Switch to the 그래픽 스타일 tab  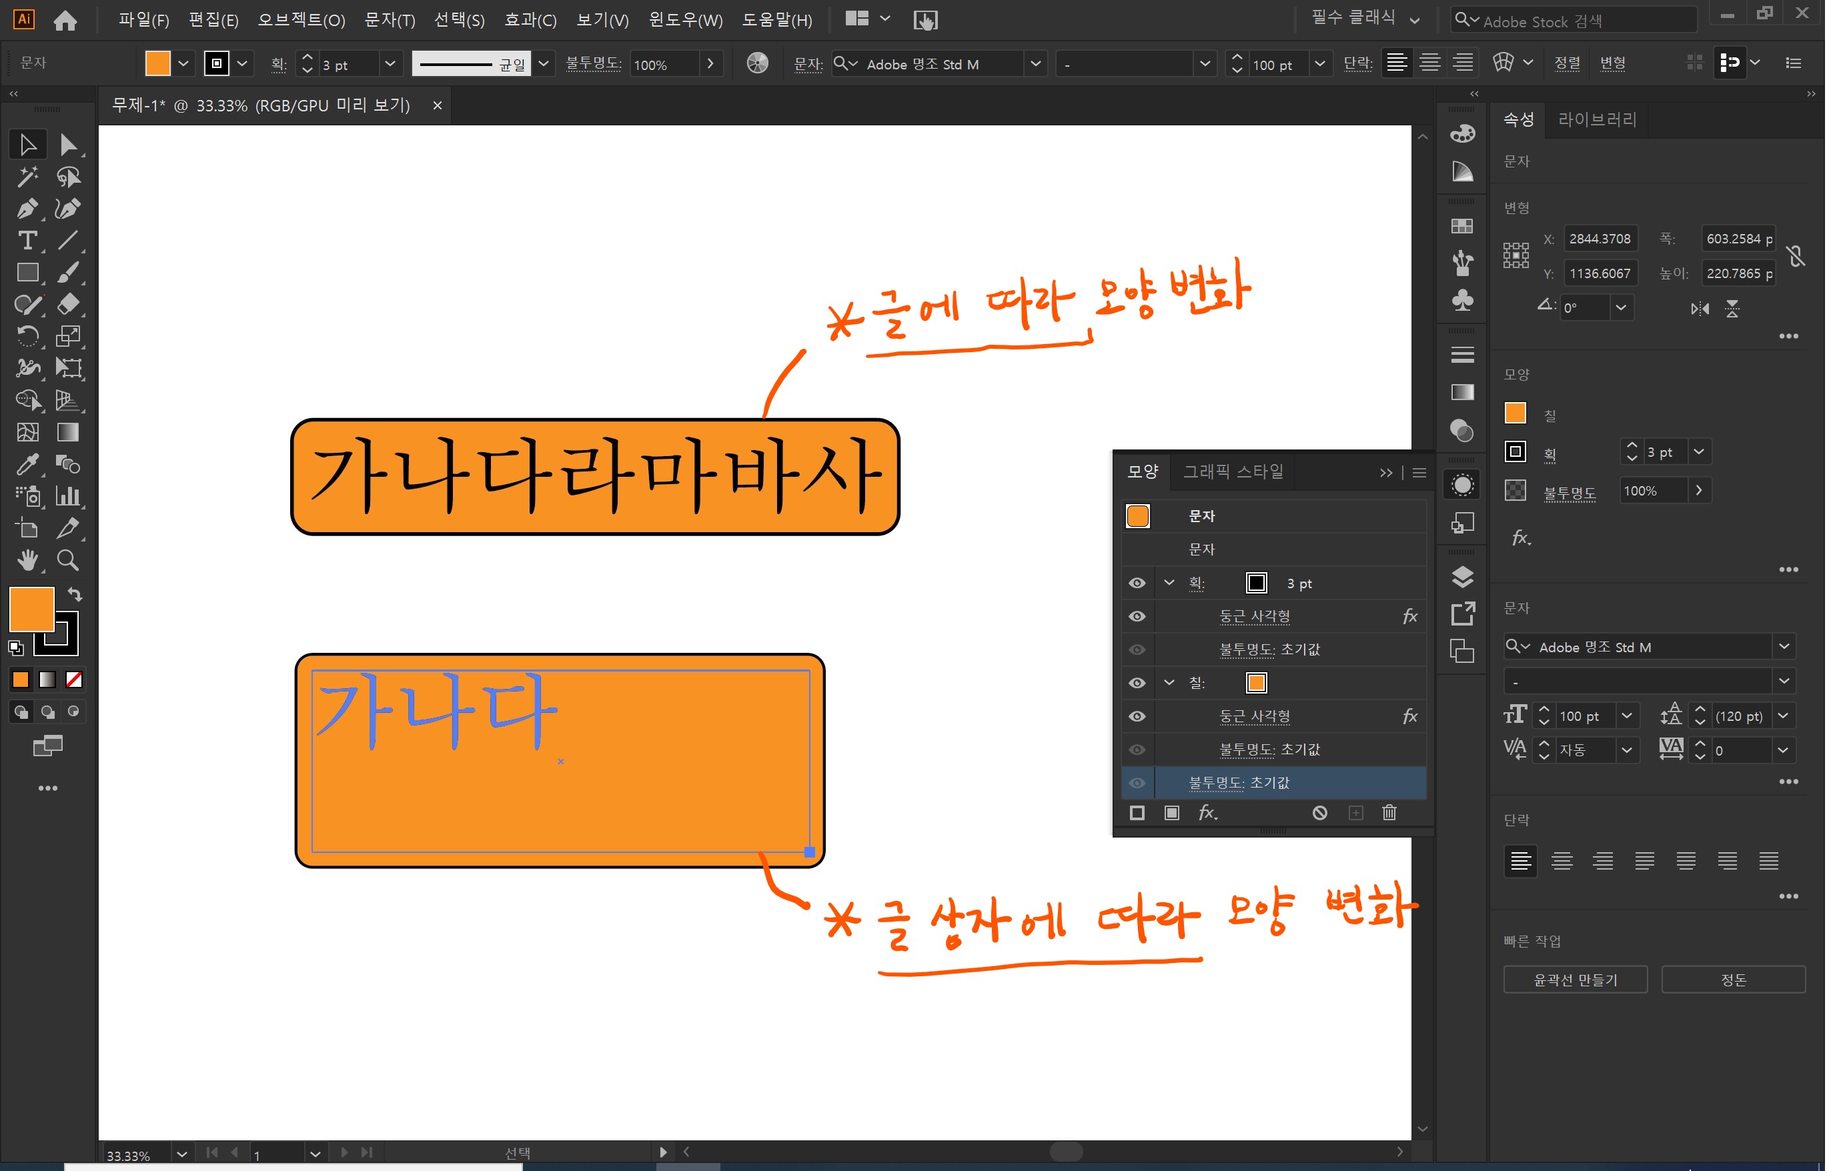[1233, 471]
